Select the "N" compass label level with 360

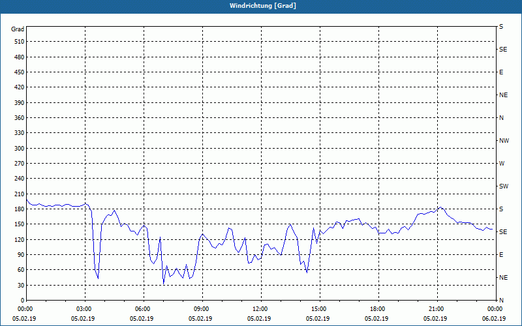[x=501, y=118]
